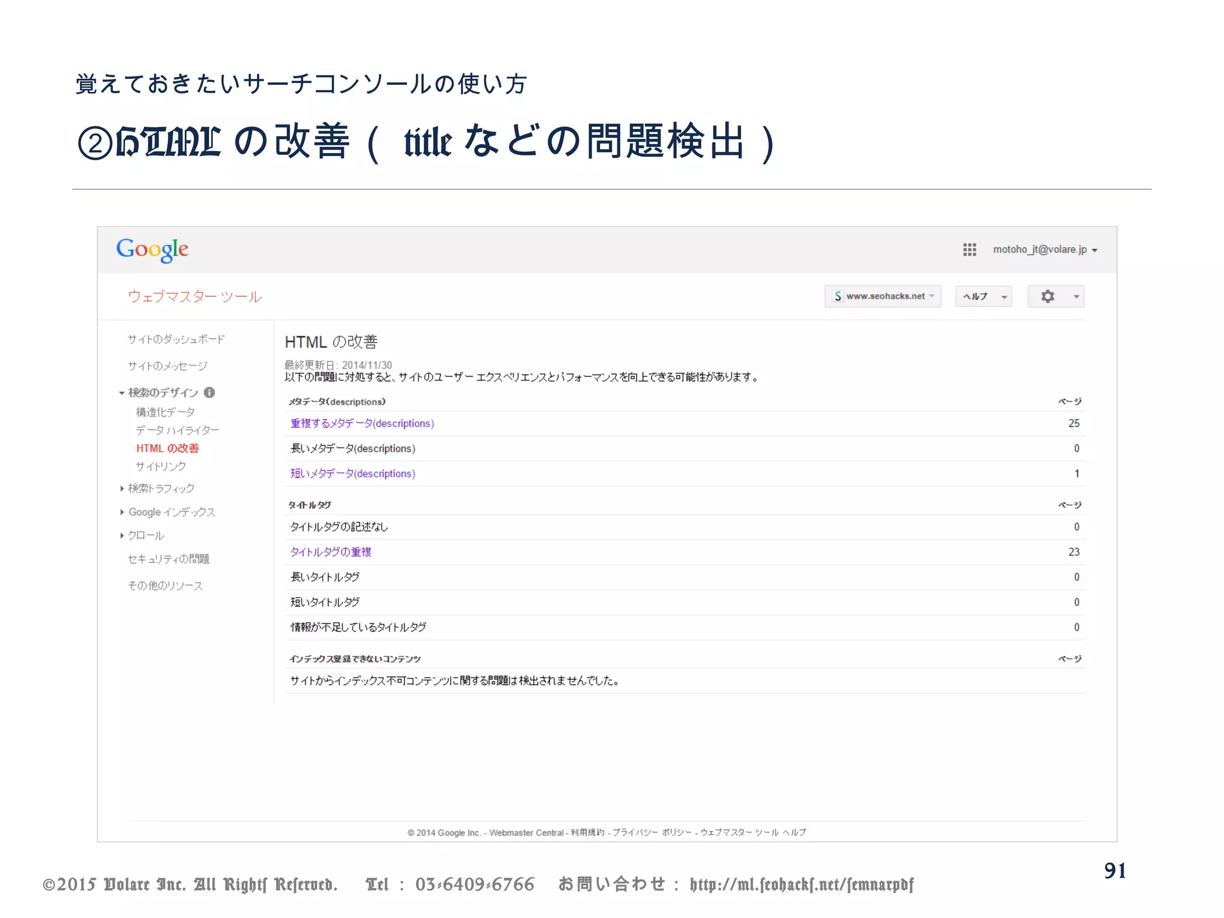Image resolution: width=1224 pixels, height=918 pixels.
Task: Click 利用規約 footer link
Action: pyautogui.click(x=587, y=833)
